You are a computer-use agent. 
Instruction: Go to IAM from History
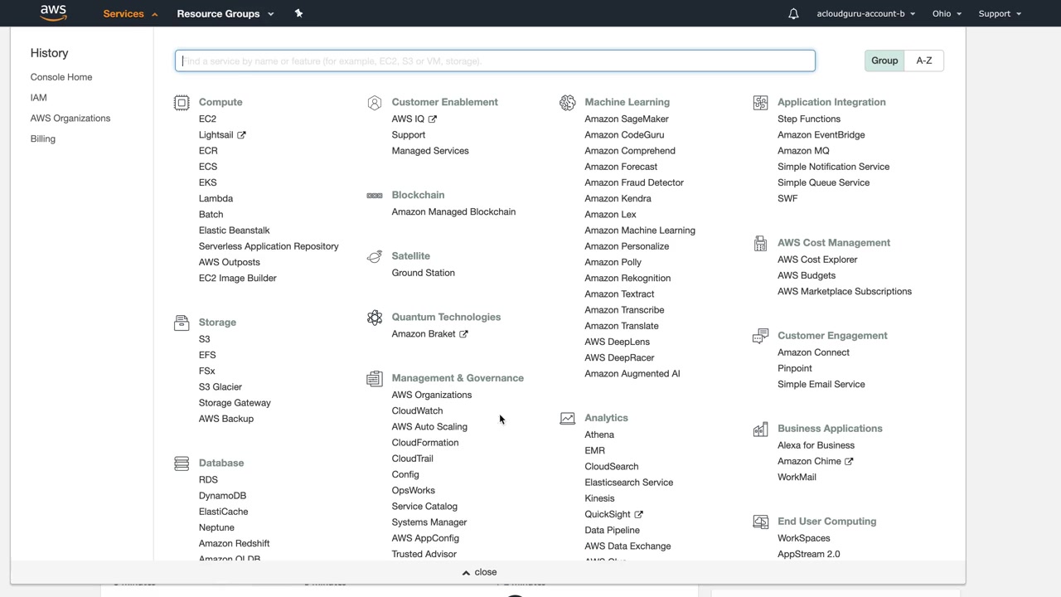(x=39, y=98)
